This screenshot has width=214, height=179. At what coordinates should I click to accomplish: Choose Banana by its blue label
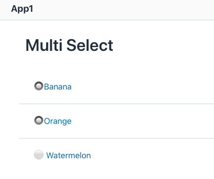click(58, 87)
